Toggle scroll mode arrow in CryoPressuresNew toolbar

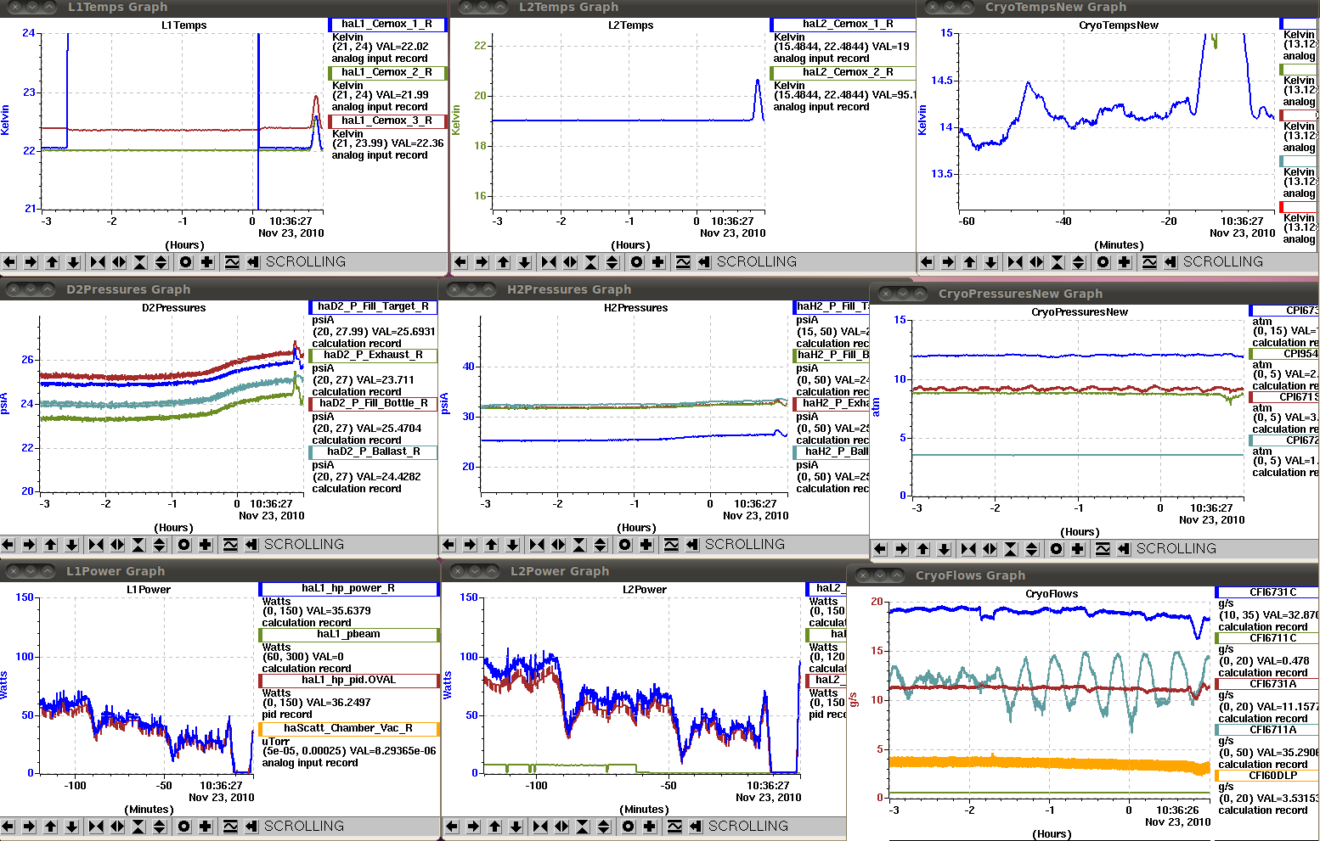point(1124,549)
